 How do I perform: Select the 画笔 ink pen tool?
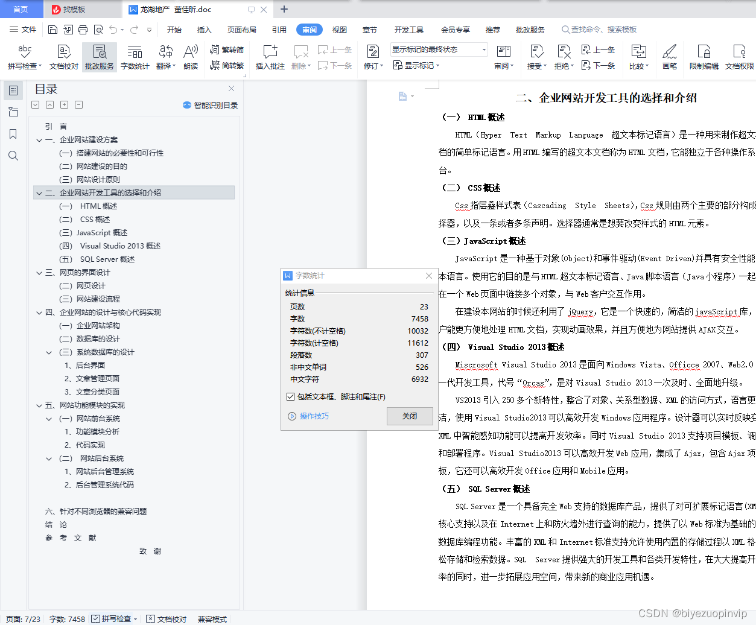670,56
